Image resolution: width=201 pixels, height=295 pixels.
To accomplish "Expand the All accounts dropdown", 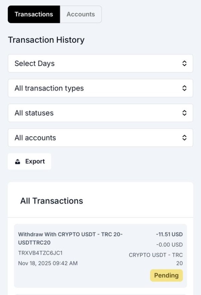I will click(100, 138).
